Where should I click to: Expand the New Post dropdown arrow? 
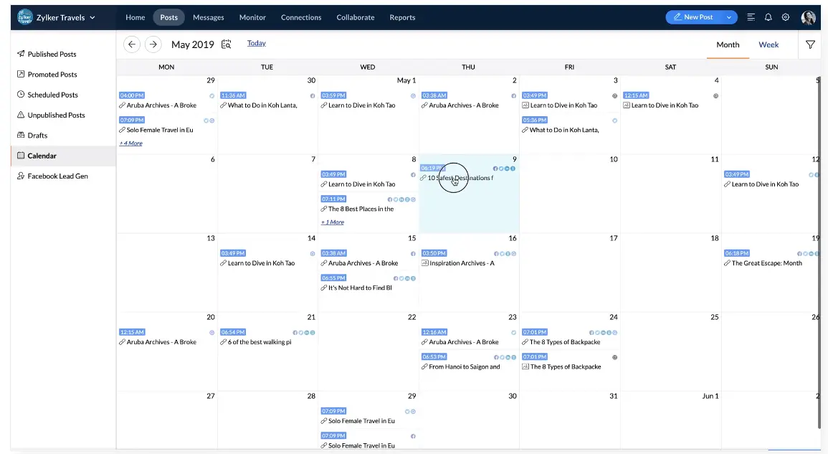click(x=730, y=16)
